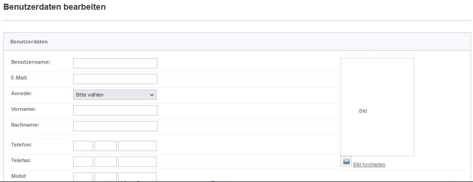
Task: Click the first Telefax number box
Action: [83, 162]
